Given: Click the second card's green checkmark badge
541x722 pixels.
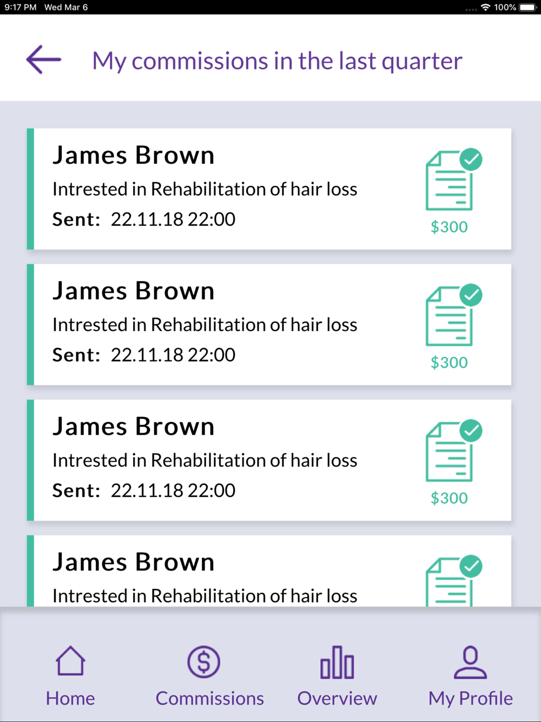Looking at the screenshot, I should (471, 295).
